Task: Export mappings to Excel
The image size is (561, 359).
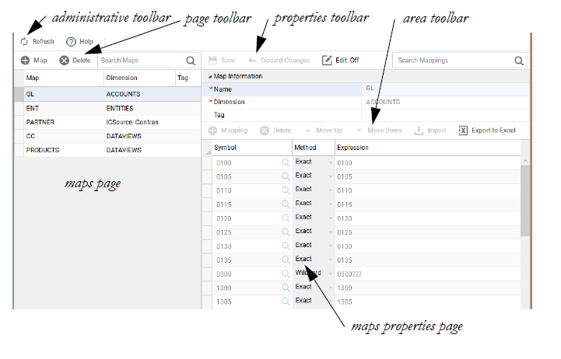Action: [x=464, y=131]
